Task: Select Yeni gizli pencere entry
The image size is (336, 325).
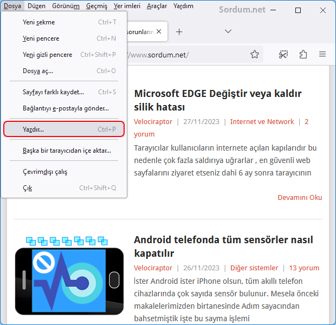Action: (x=64, y=55)
